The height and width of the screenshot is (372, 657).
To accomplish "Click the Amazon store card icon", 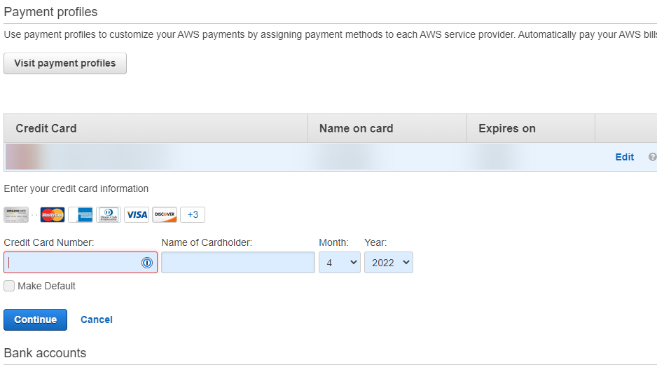I will [x=16, y=214].
